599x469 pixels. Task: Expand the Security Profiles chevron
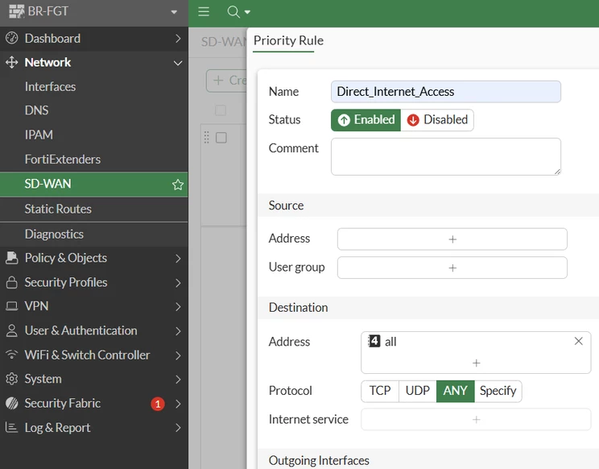tap(178, 283)
